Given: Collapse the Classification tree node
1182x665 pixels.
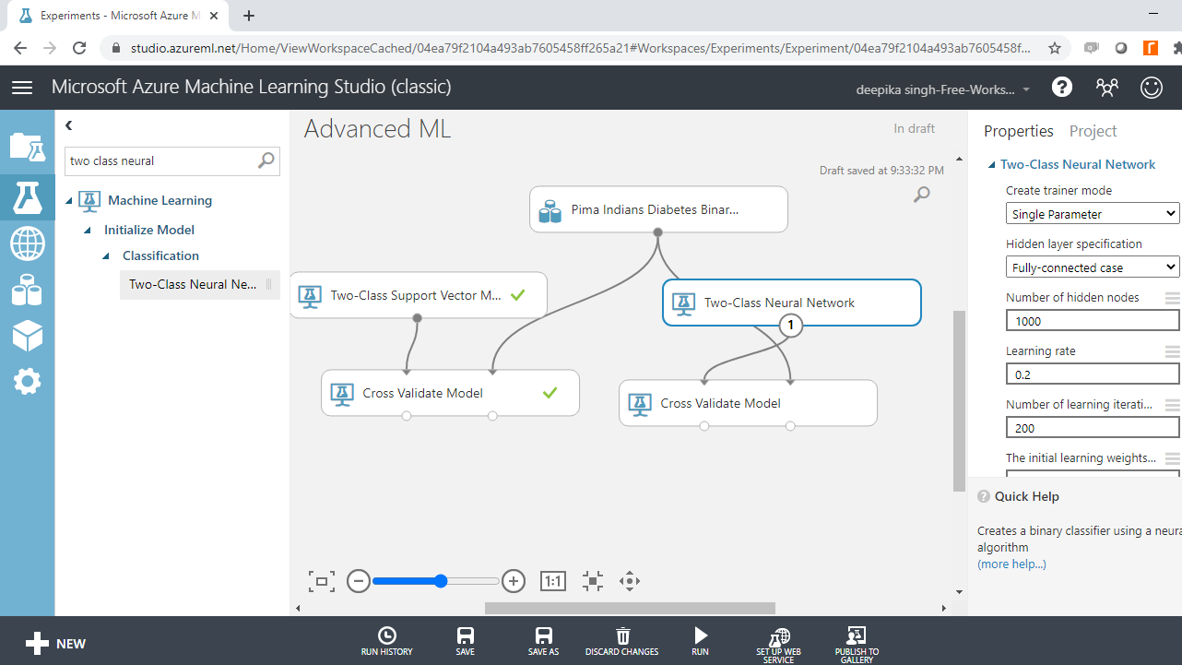Looking at the screenshot, I should coord(106,256).
